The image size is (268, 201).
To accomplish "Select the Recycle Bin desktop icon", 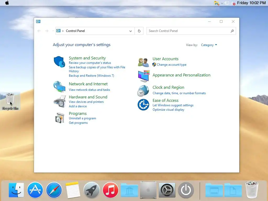I will point(10,101).
